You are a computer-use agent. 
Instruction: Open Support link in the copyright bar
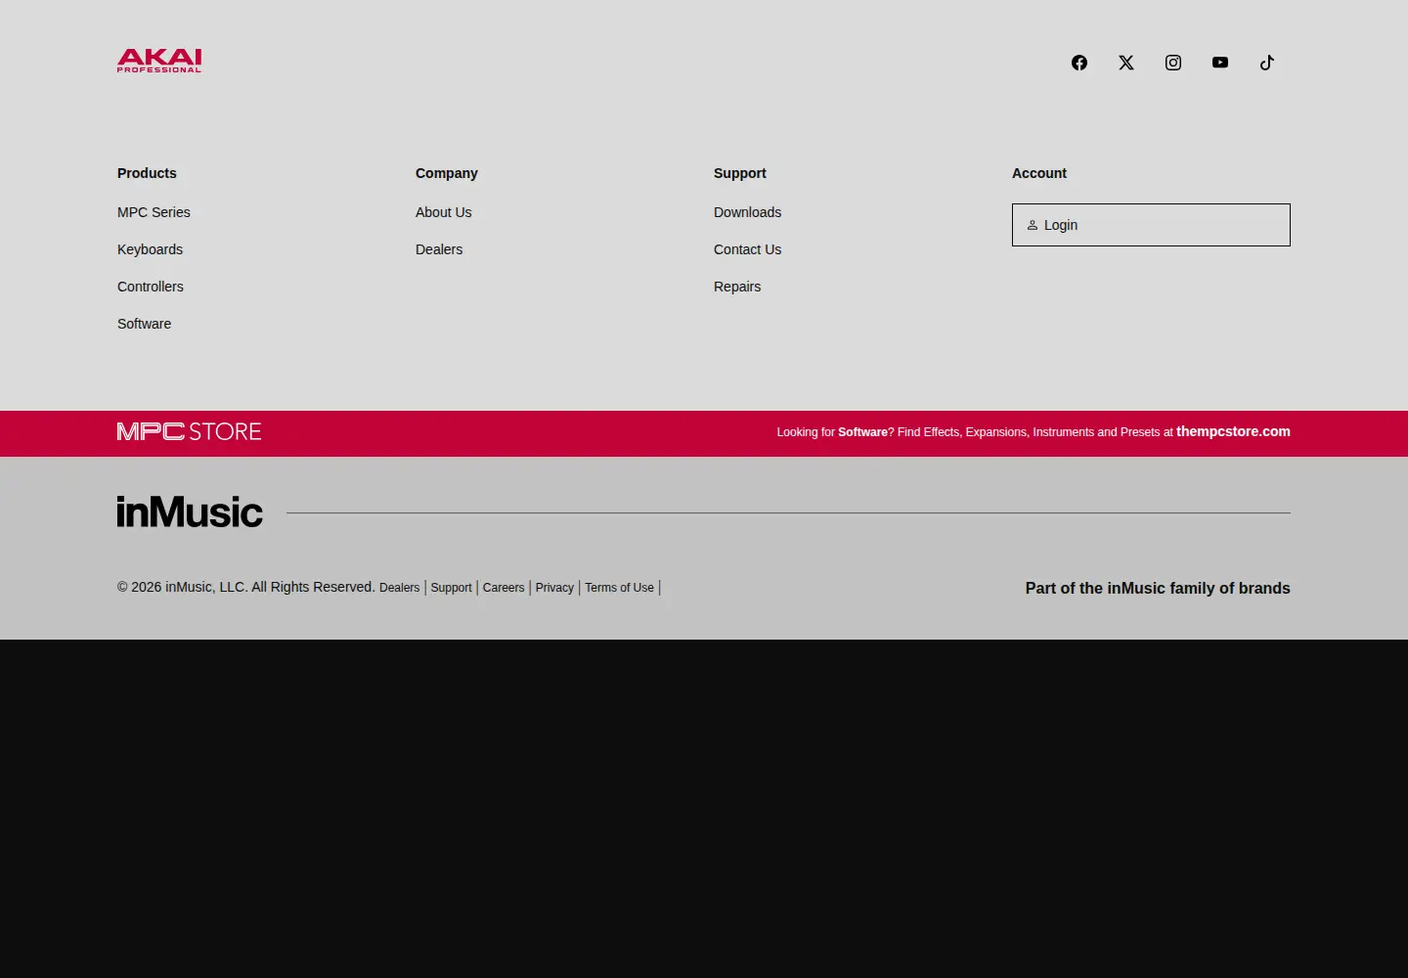click(x=451, y=588)
